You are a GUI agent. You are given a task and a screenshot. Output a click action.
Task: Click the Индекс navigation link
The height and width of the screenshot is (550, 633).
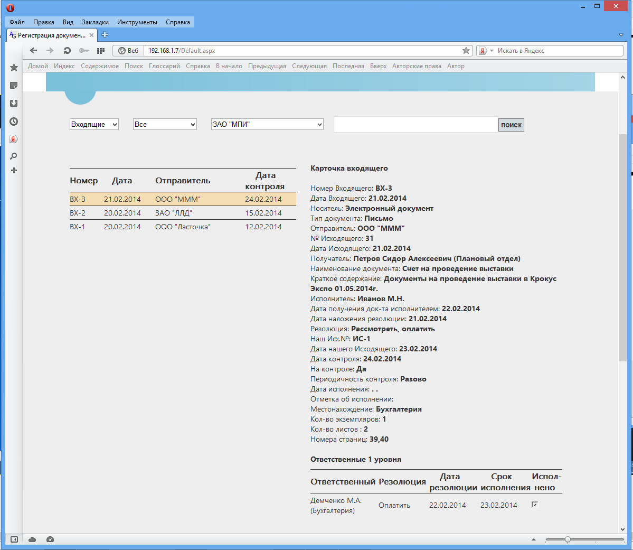(64, 66)
